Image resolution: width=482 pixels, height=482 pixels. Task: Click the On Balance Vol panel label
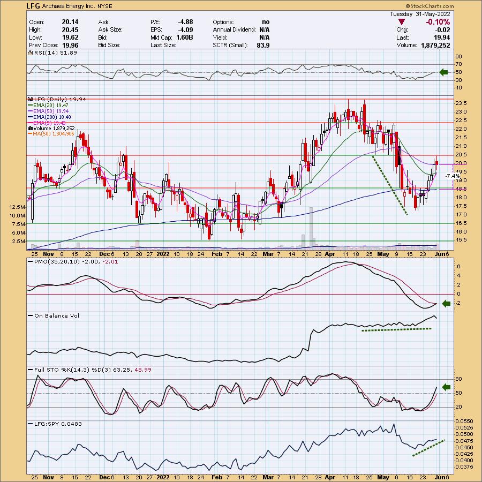57,315
